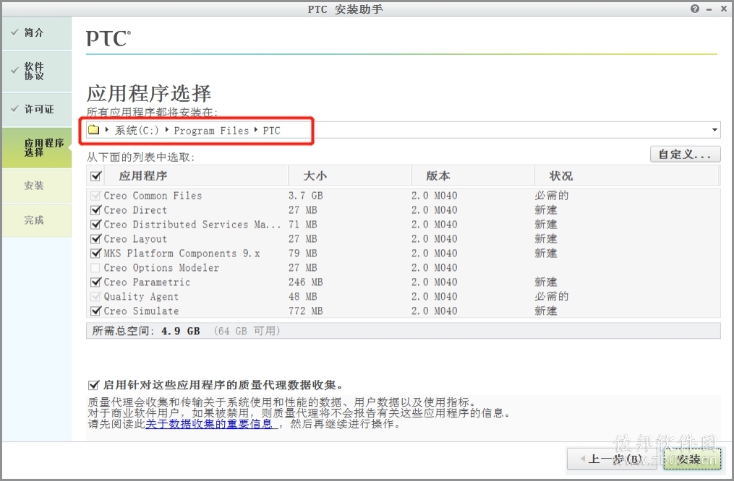Toggle the Creo Layout checkbox

96,239
